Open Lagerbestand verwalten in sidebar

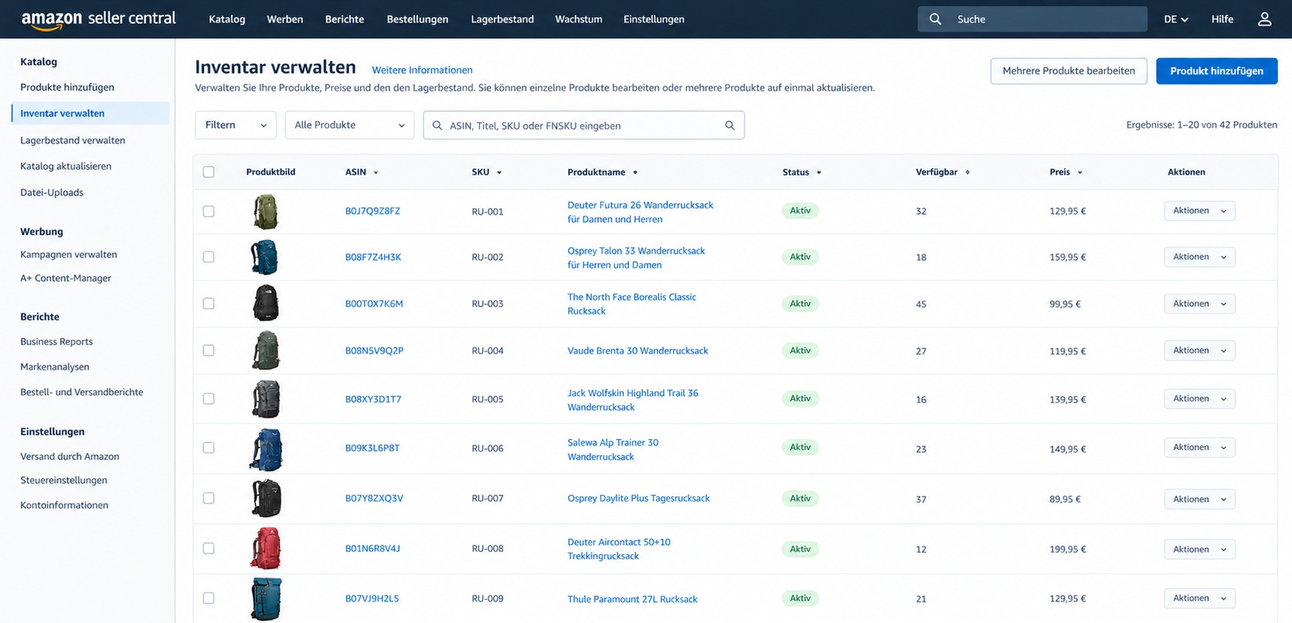click(73, 141)
